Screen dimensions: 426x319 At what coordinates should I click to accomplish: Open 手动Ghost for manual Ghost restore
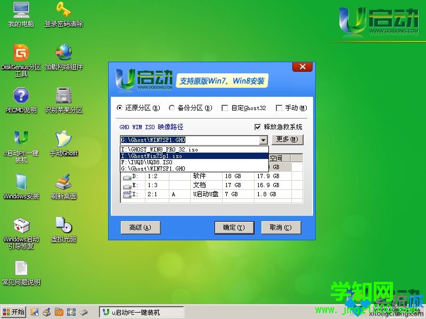pos(63,142)
